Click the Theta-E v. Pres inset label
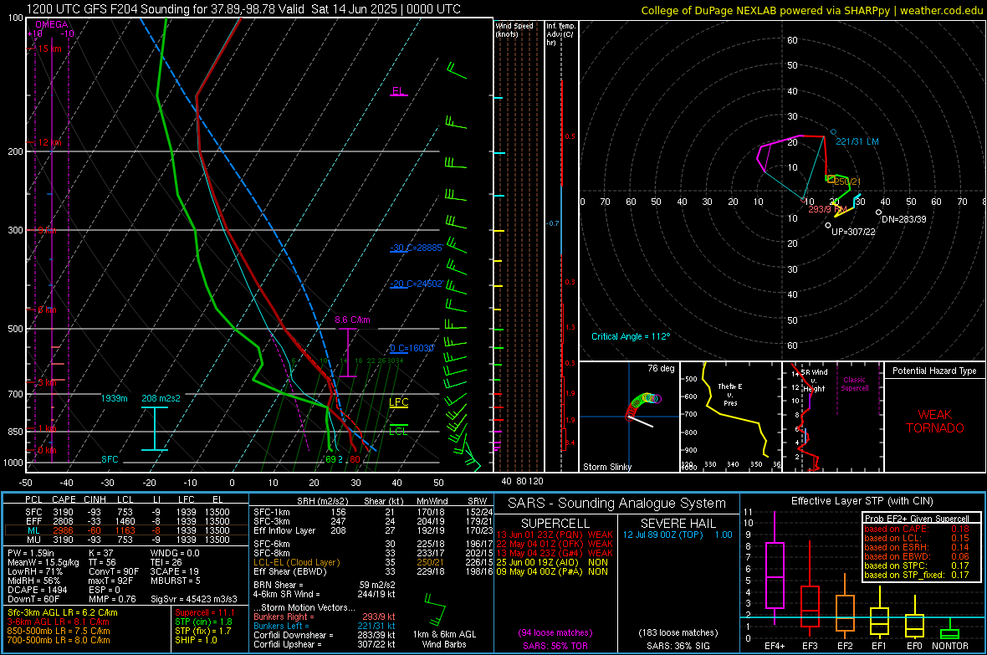The width and height of the screenshot is (987, 655). point(730,394)
